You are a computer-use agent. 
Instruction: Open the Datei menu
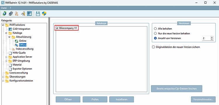4,8
